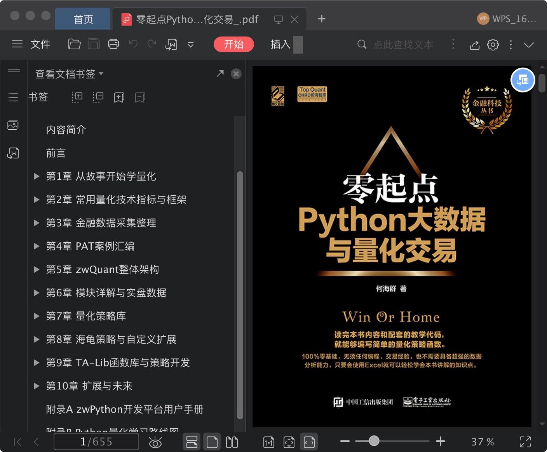The image size is (547, 452).
Task: Enable eye-protection reading mode
Action: tap(155, 442)
